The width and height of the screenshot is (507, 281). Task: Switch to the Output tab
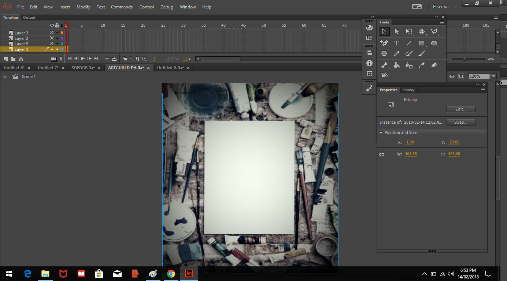click(29, 18)
